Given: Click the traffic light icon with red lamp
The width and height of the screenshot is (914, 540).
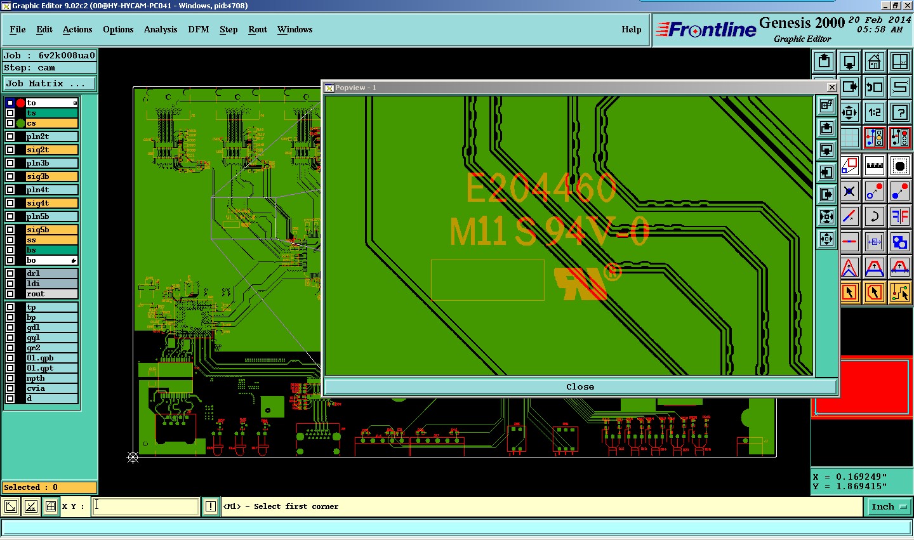Looking at the screenshot, I should (x=900, y=138).
